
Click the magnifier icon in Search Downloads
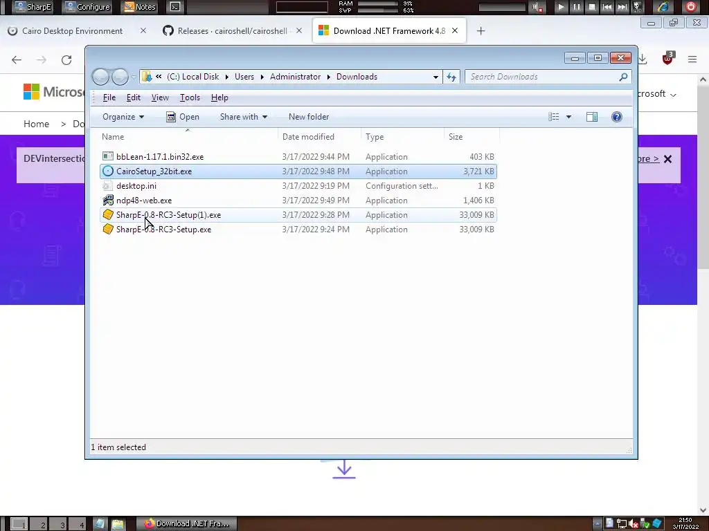coord(624,77)
